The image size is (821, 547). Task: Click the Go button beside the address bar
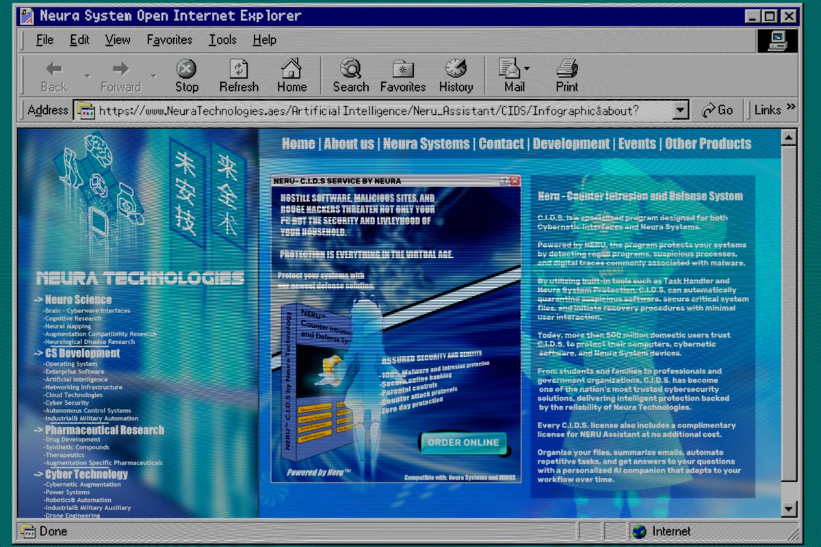point(718,110)
